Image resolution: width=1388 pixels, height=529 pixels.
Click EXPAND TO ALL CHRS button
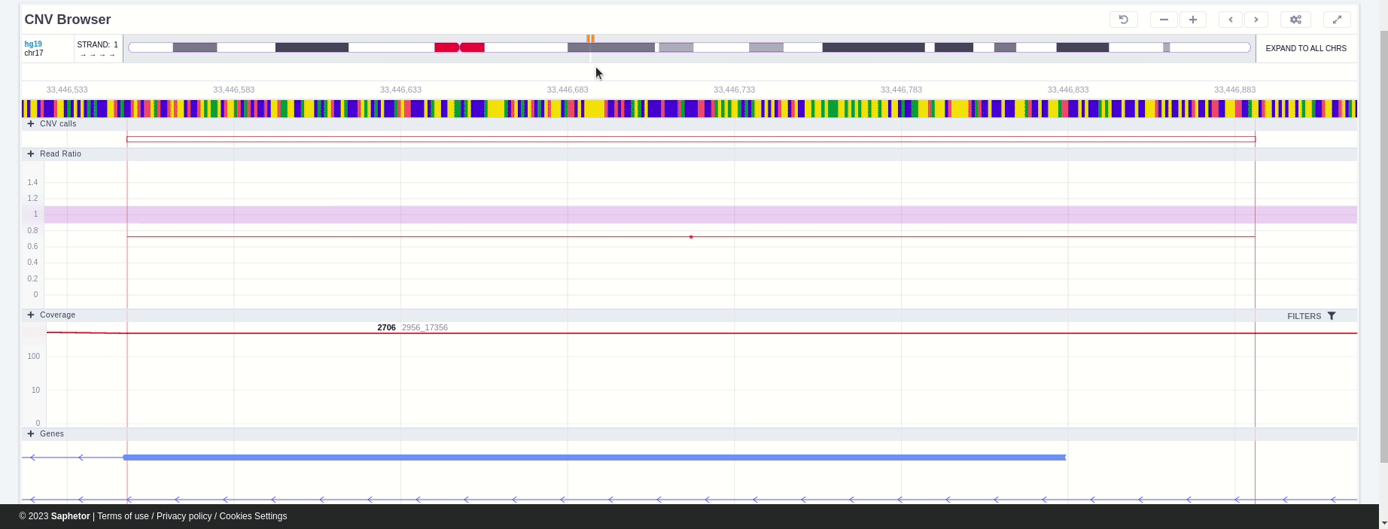click(x=1306, y=48)
